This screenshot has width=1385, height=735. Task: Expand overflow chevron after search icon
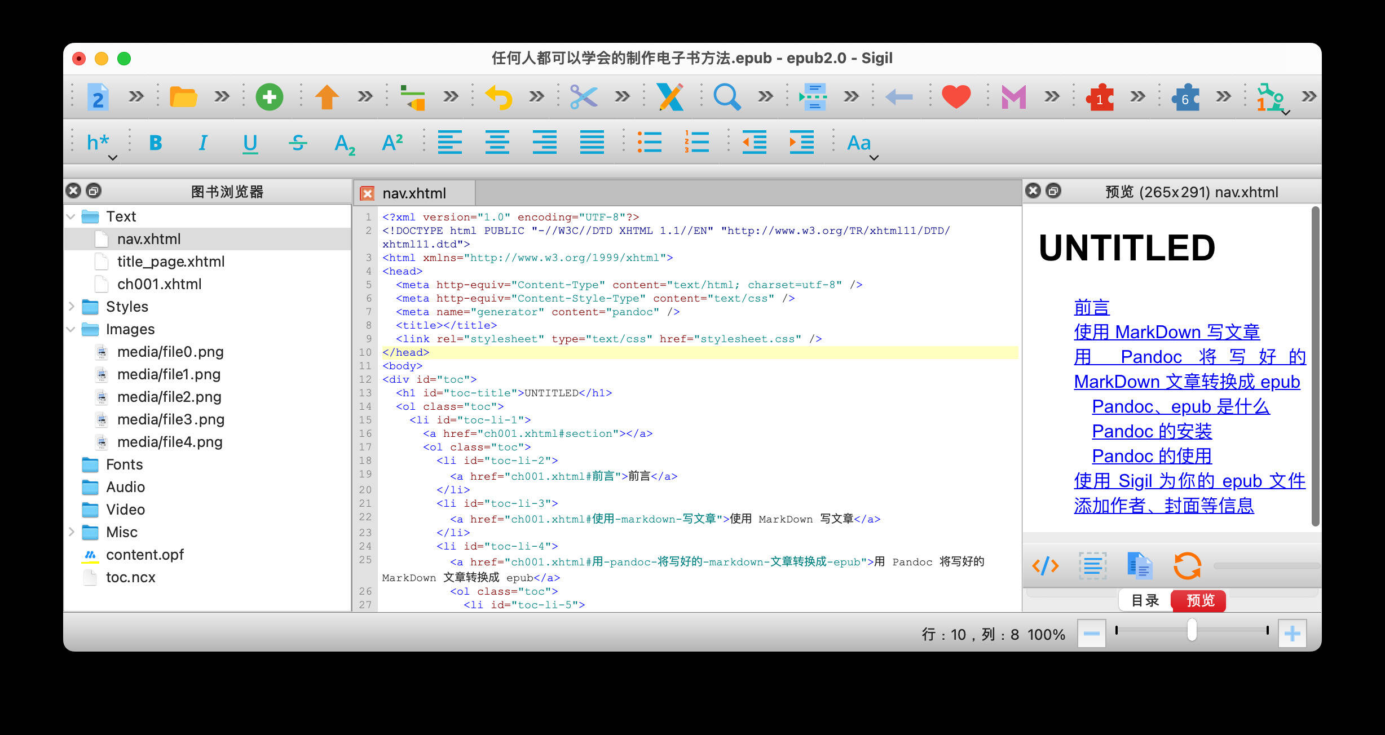tap(765, 97)
